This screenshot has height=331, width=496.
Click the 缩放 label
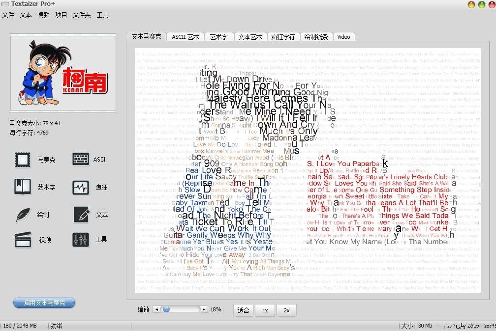pos(143,309)
